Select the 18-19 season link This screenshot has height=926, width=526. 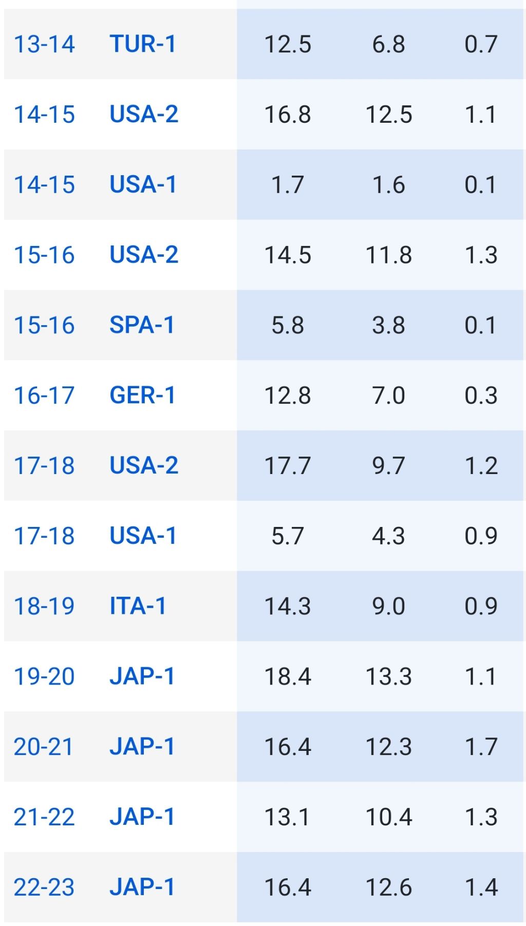pyautogui.click(x=44, y=607)
